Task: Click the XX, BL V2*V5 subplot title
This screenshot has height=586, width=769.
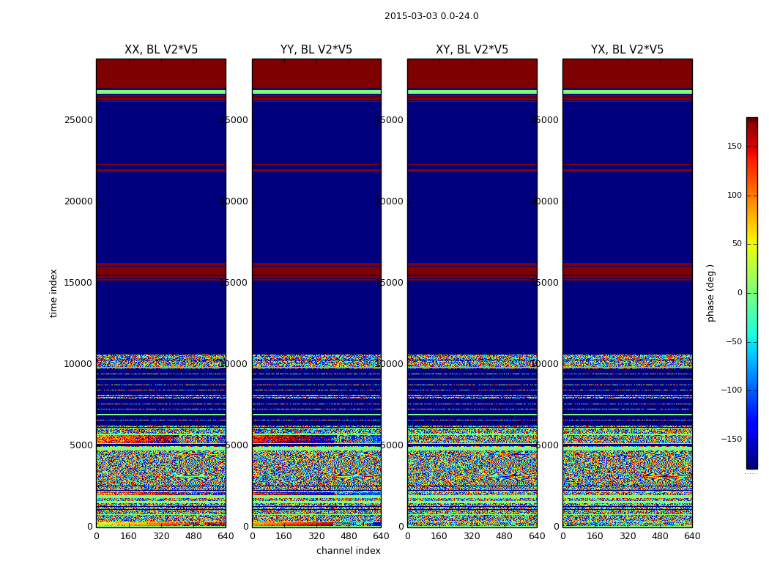Action: click(161, 50)
